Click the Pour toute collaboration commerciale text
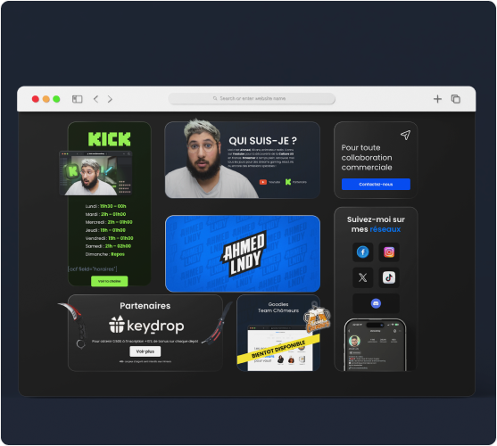Viewport: 497px width, 446px height. [367, 157]
